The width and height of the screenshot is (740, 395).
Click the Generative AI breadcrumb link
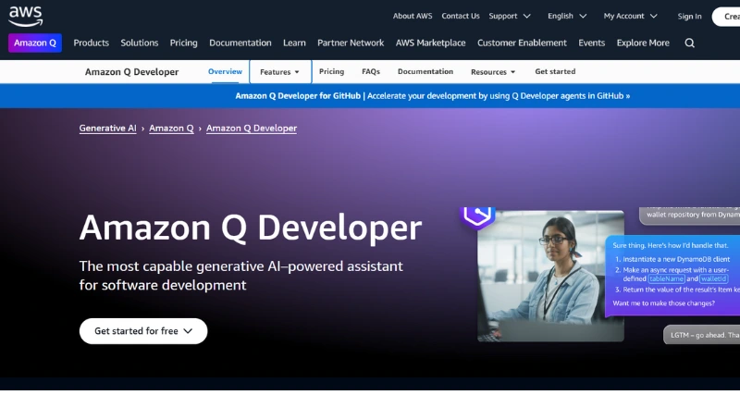click(107, 129)
